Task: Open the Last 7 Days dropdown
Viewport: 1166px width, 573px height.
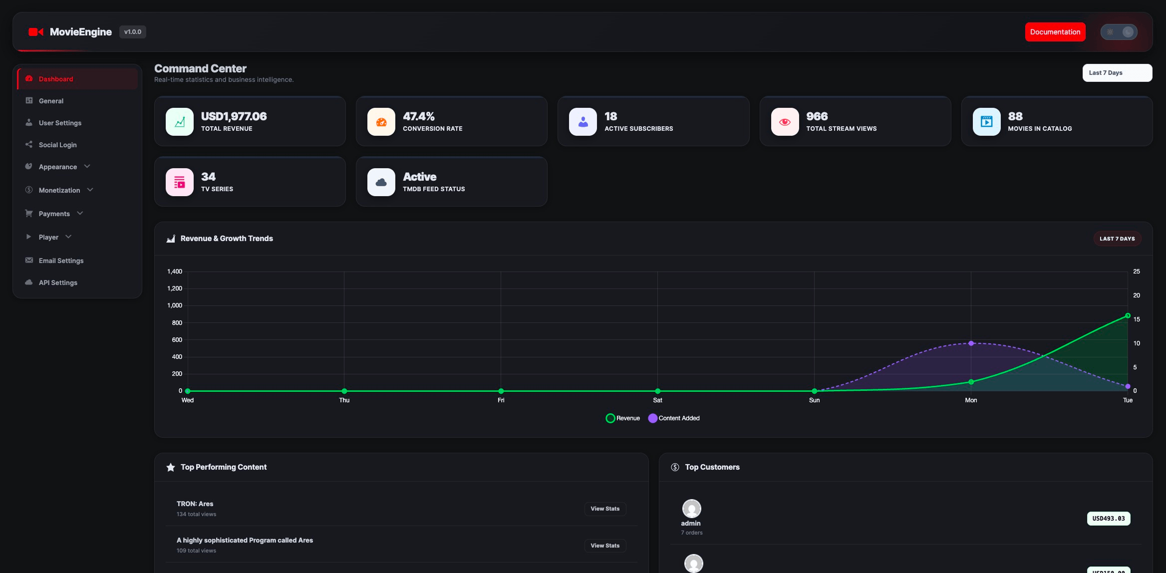Action: click(1117, 73)
